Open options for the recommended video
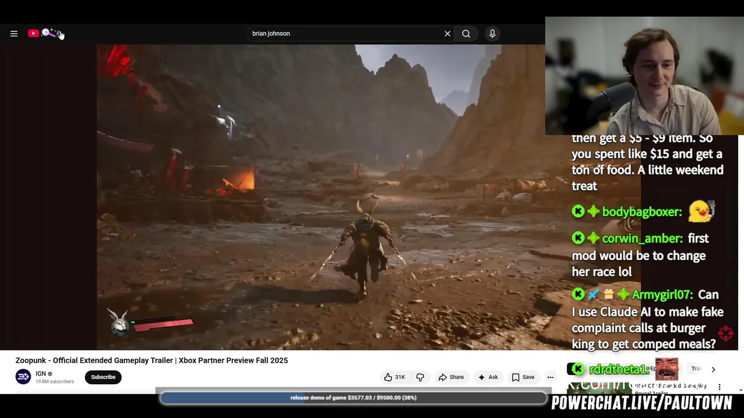744x418 pixels. coord(720,387)
